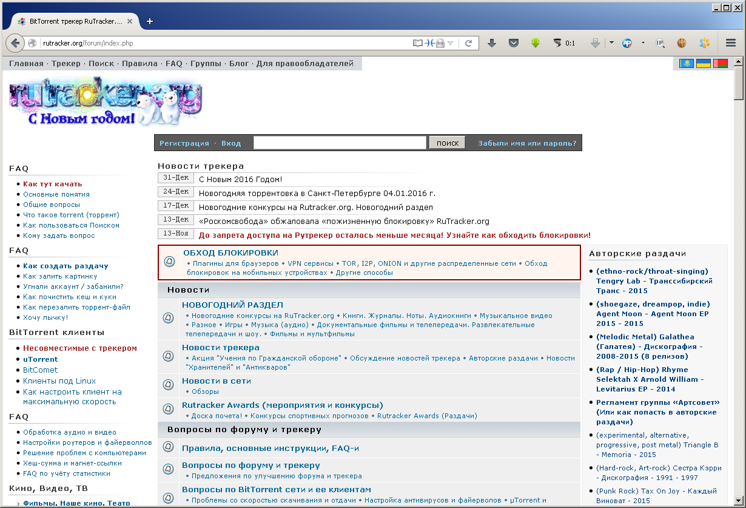This screenshot has height=508, width=746.
Task: Click the Pocket toolbar icon
Action: click(513, 43)
